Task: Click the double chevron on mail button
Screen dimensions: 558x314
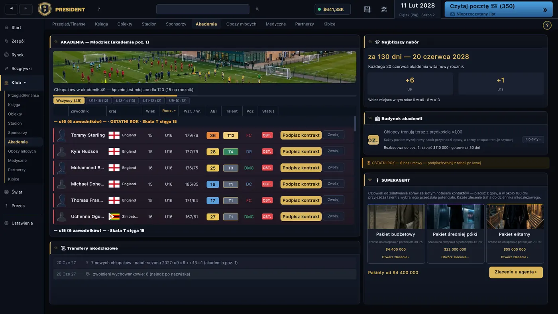Action: 545,10
